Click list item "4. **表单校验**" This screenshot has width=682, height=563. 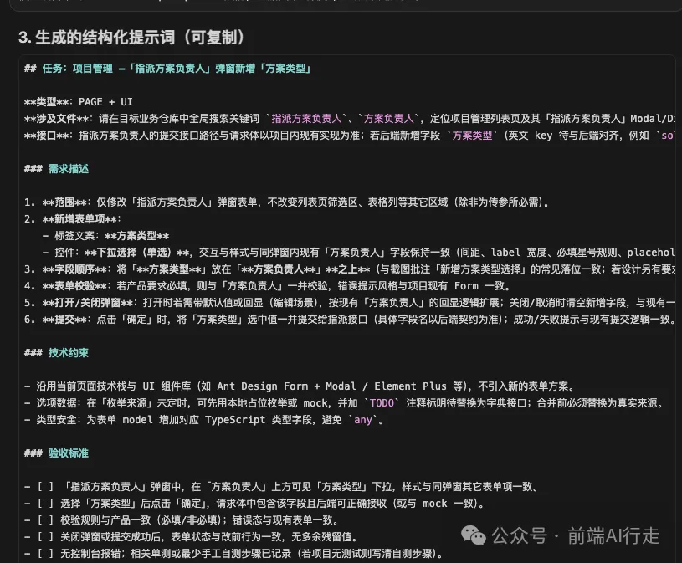coord(268,285)
